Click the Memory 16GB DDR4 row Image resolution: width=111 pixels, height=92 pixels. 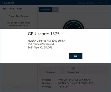click(56, 87)
